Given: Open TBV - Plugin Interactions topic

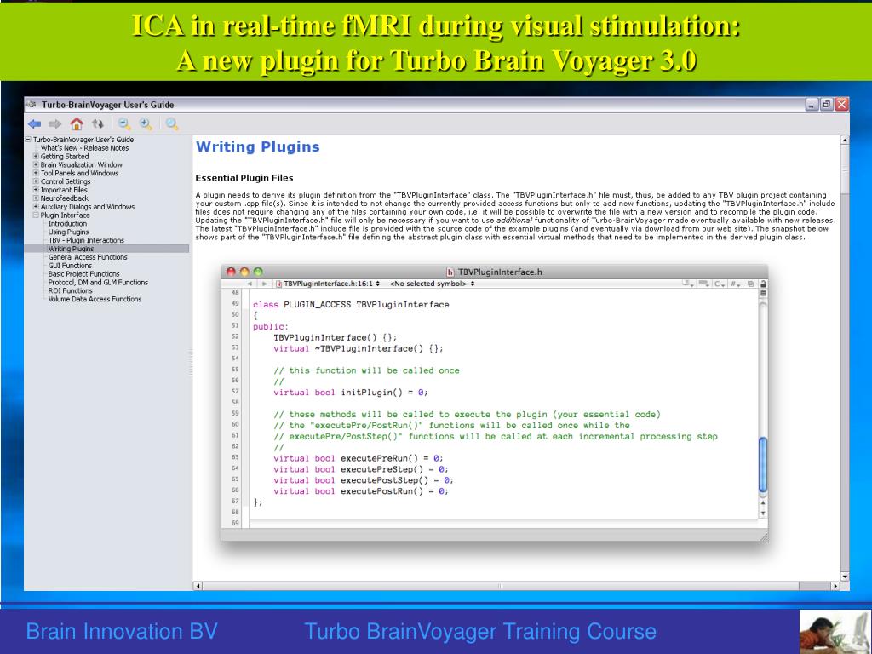Looking at the screenshot, I should [86, 240].
